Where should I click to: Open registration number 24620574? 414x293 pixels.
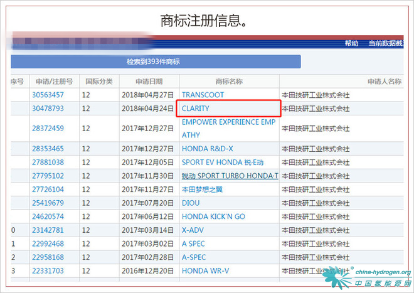(48, 216)
